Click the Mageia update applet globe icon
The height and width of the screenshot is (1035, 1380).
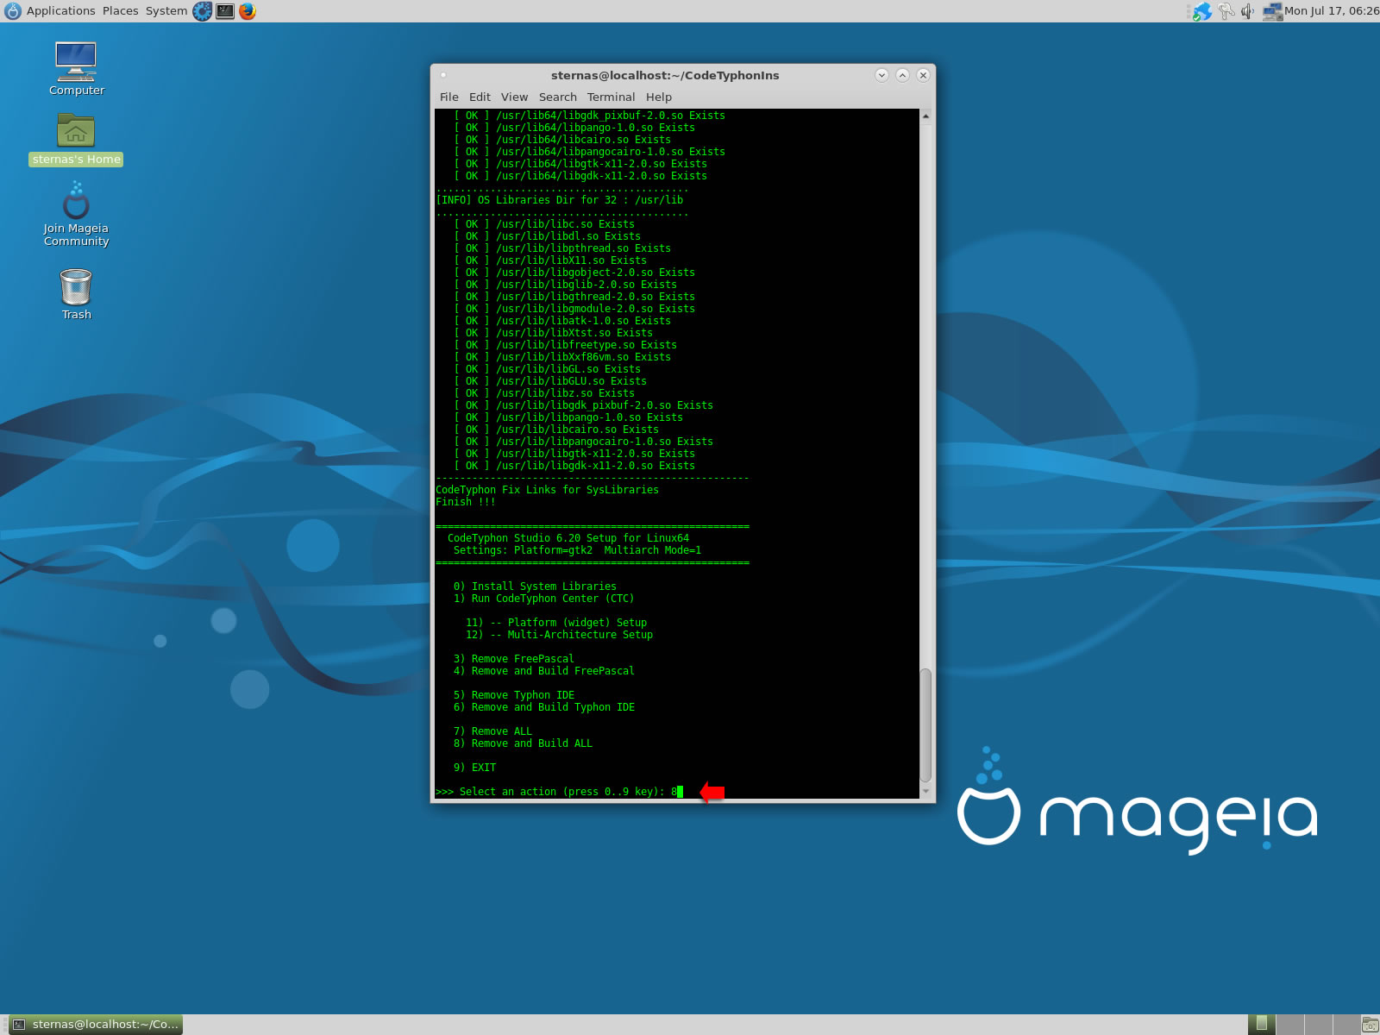1201,11
